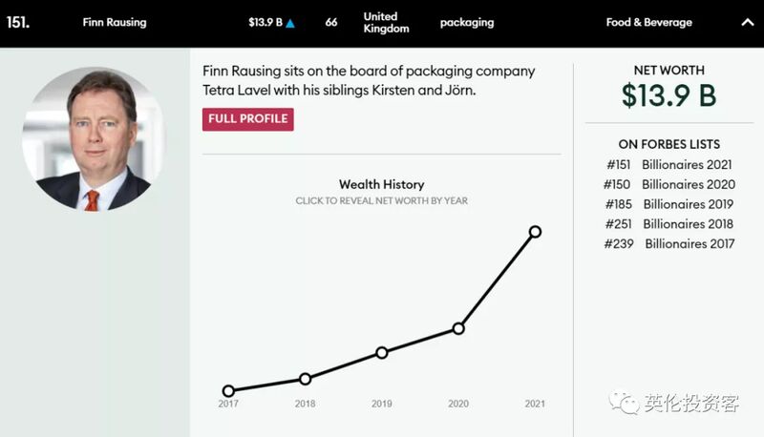
Task: Open the Billionaires 2021 list link
Action: 687,164
